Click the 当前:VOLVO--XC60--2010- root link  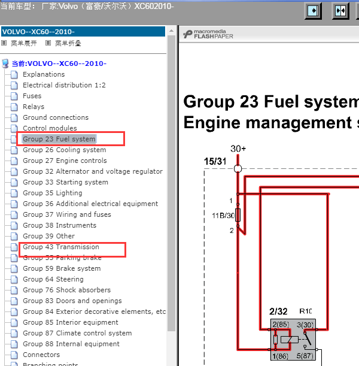(x=59, y=63)
